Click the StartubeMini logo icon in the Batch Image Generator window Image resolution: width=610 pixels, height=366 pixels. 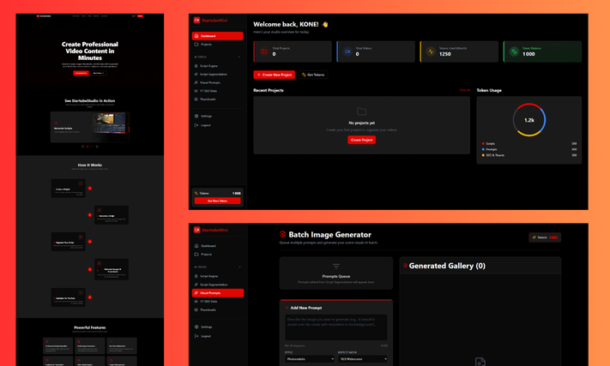point(196,230)
